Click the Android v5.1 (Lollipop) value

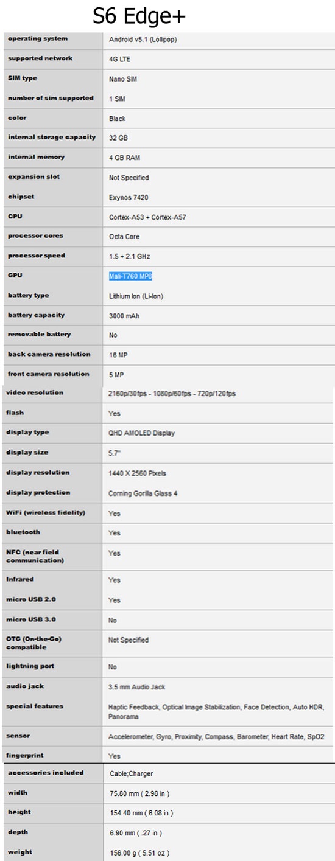point(143,40)
